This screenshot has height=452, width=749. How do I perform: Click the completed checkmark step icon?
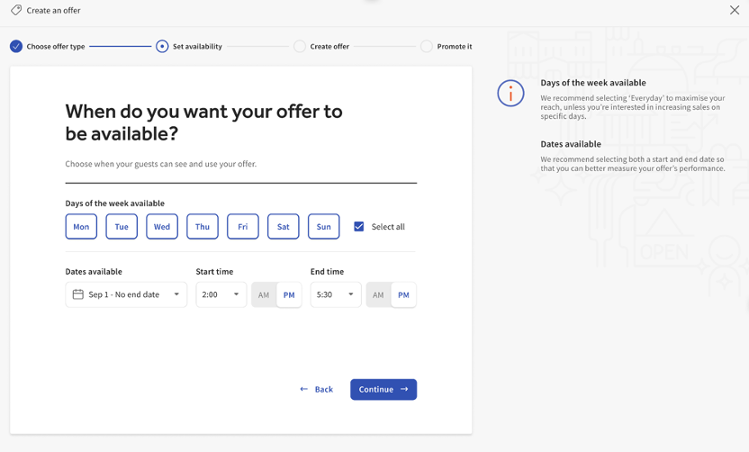(x=16, y=46)
